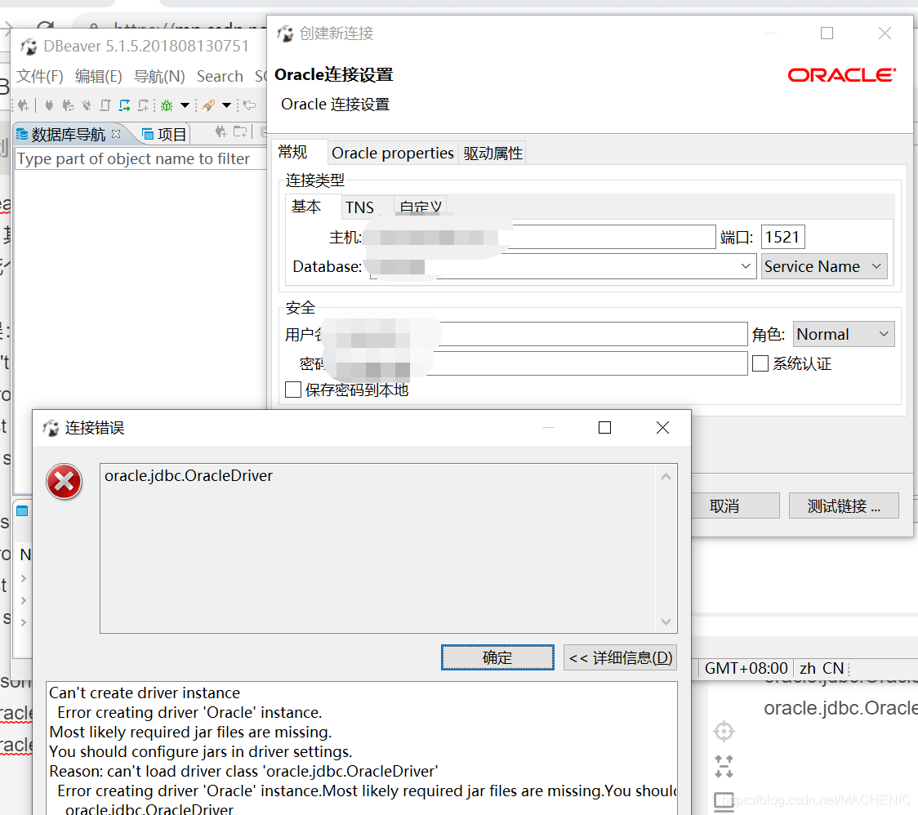Select the new connection plug icon
Viewport: 918px width, 815px height.
coord(24,105)
